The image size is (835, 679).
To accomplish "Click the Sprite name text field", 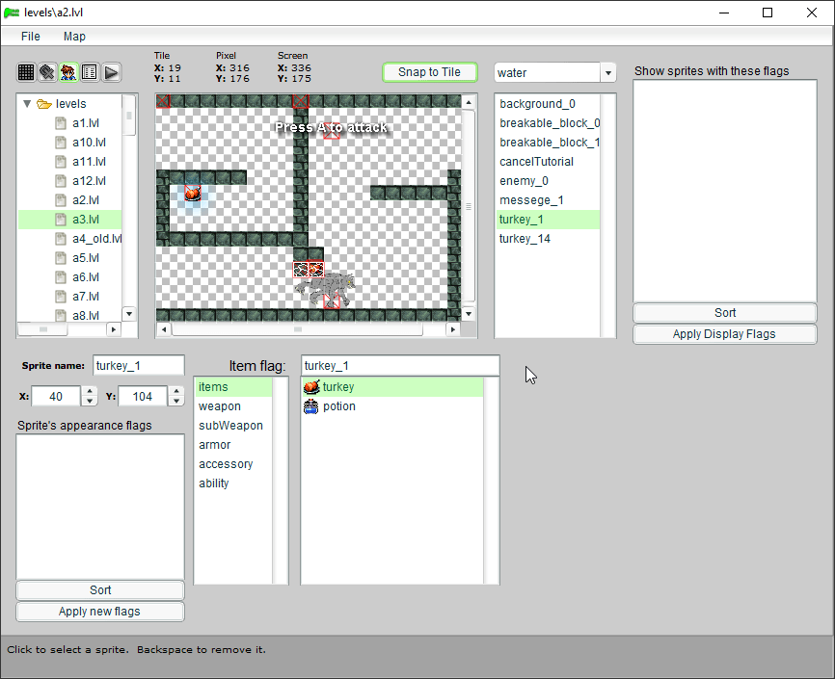I will [x=138, y=366].
